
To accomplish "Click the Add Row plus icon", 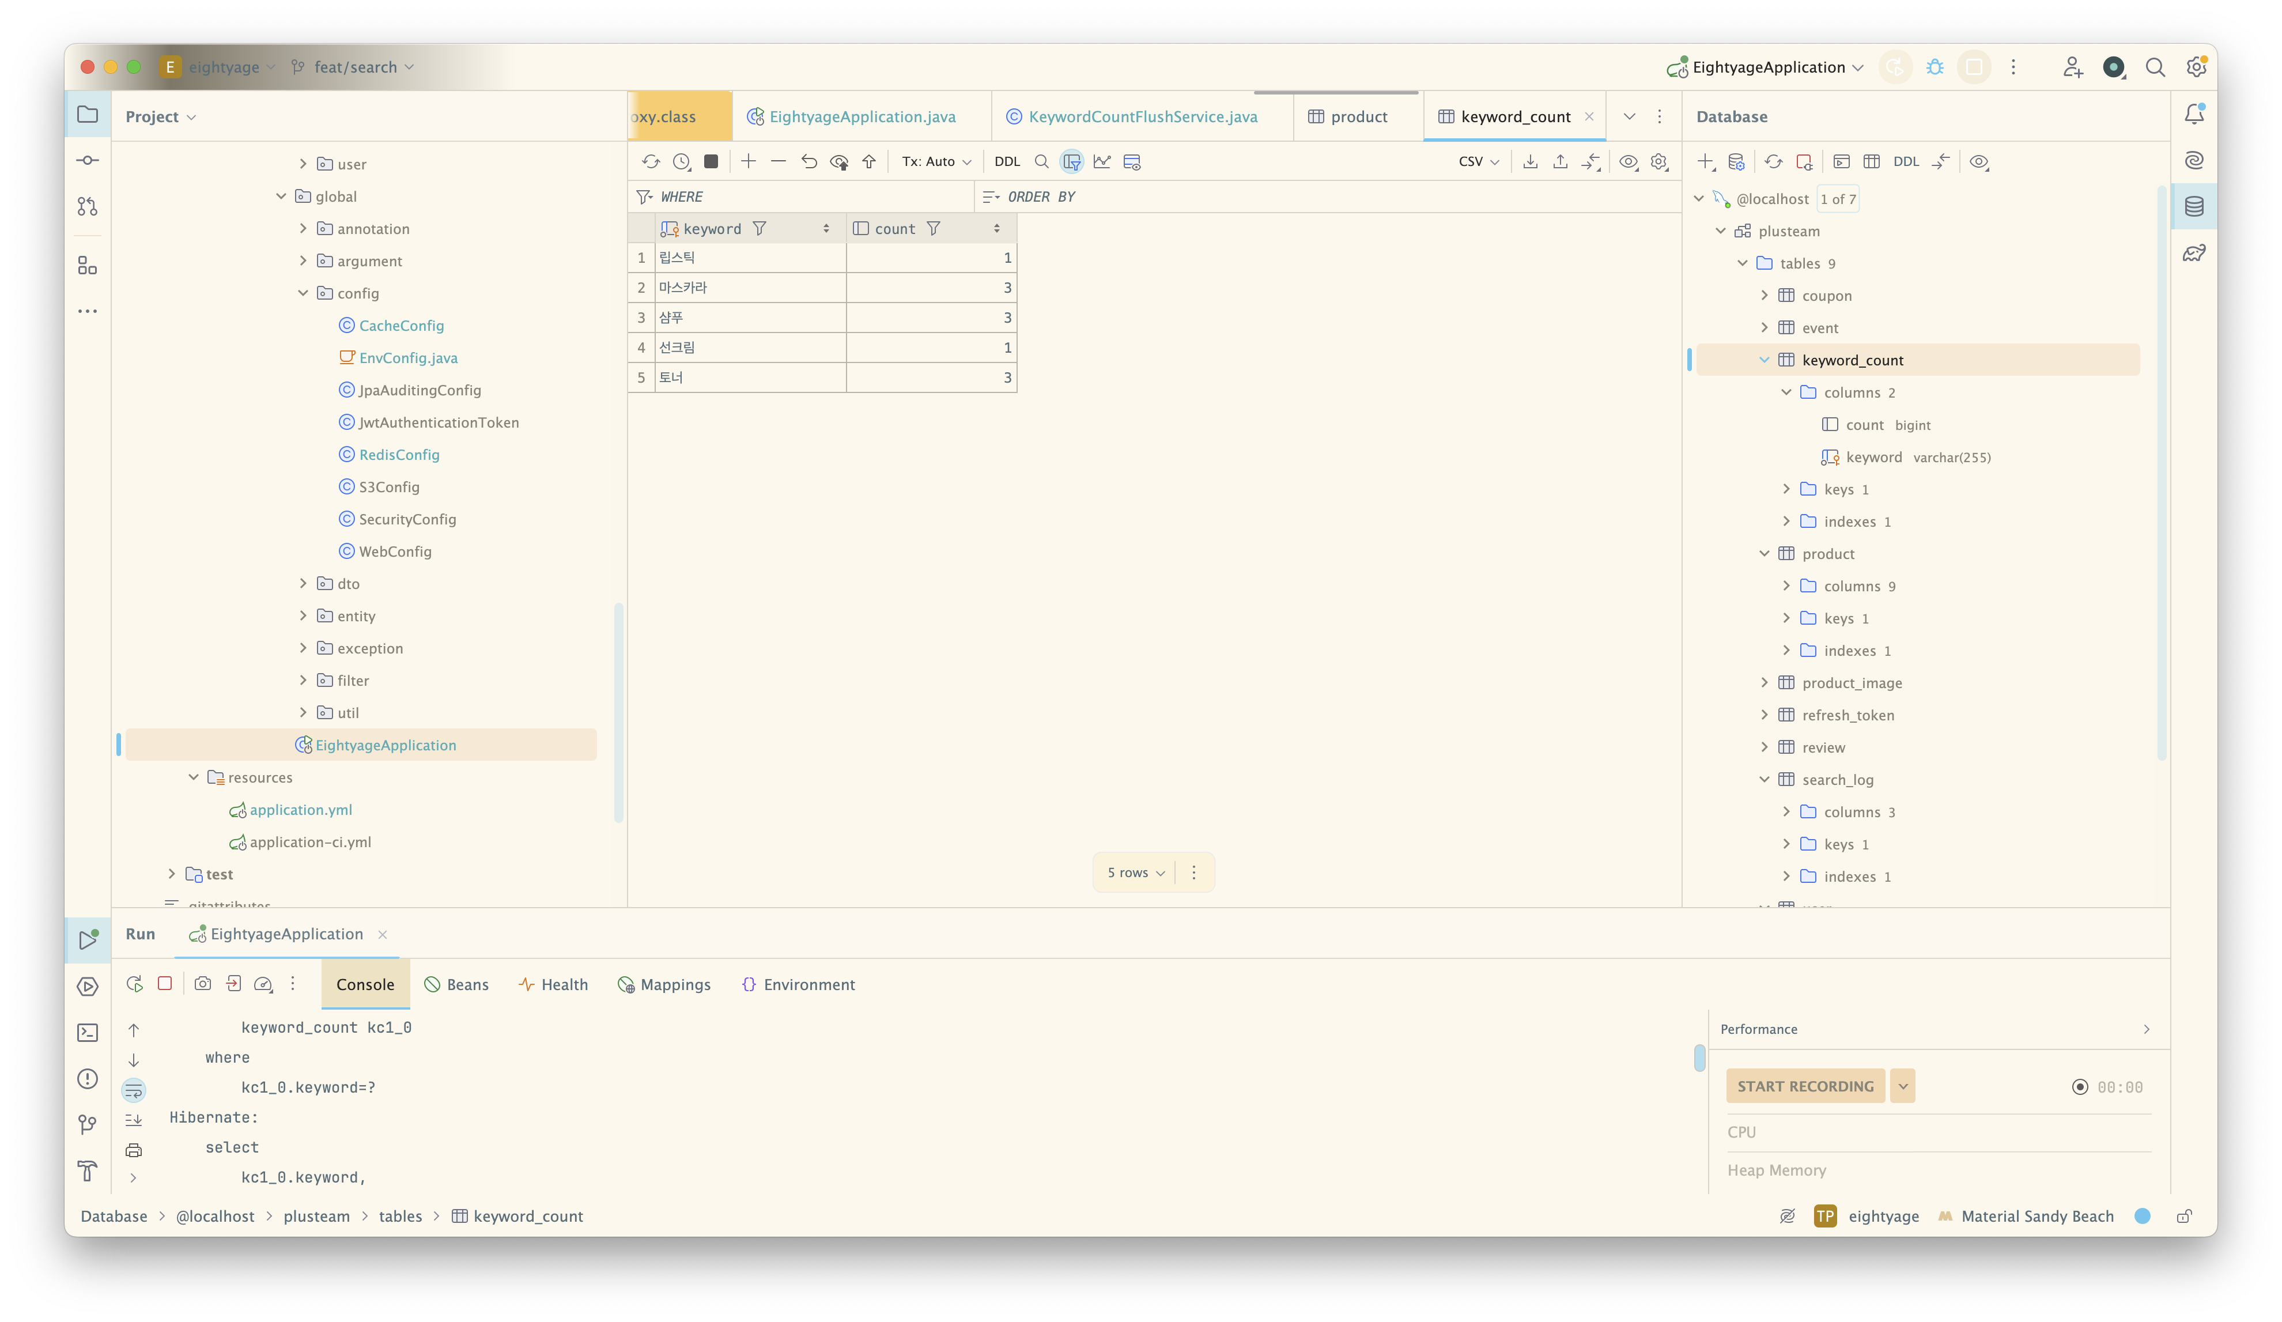I will pos(748,162).
